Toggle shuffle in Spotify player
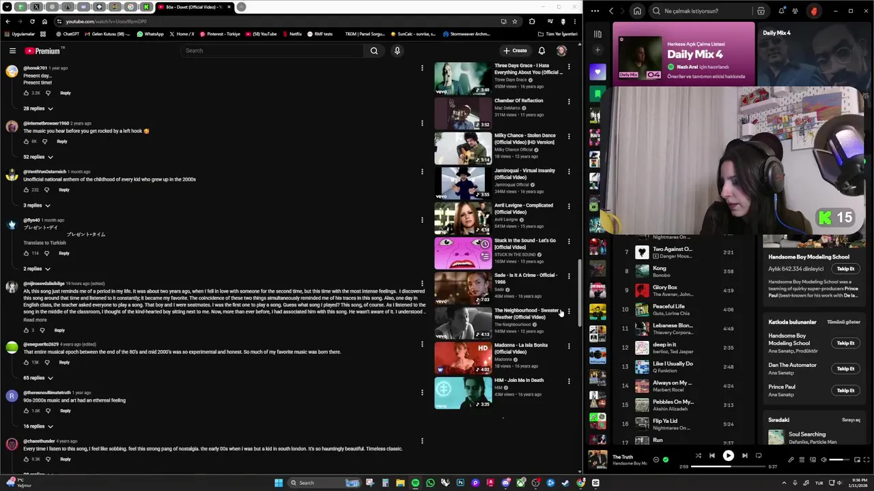This screenshot has width=874, height=491. (x=698, y=456)
